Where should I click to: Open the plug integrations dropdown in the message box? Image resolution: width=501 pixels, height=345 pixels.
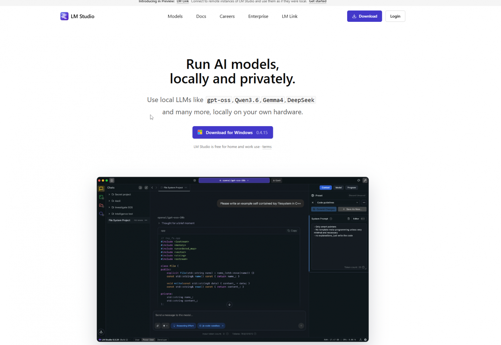[x=165, y=326]
